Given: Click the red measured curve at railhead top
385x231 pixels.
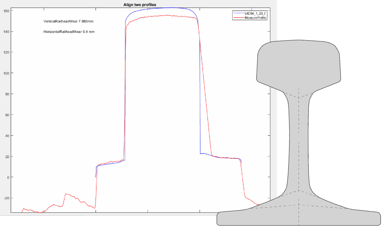Looking at the screenshot, I should (x=162, y=16).
